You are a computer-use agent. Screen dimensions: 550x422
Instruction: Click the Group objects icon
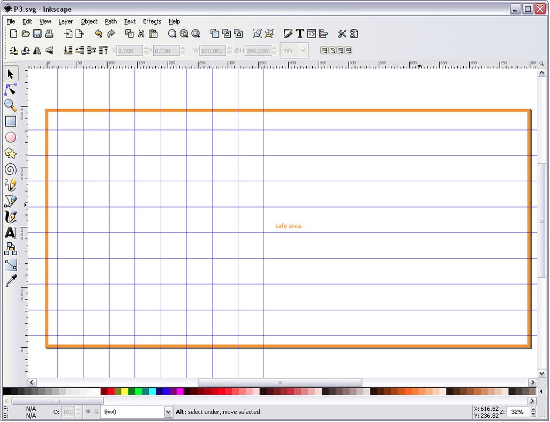[x=258, y=34]
